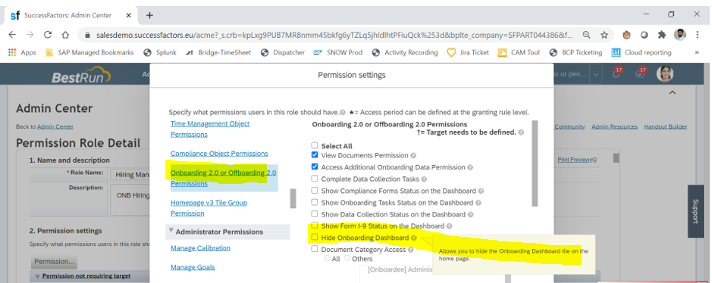Open the Manage Goals link
Image resolution: width=712 pixels, height=283 pixels.
193,267
